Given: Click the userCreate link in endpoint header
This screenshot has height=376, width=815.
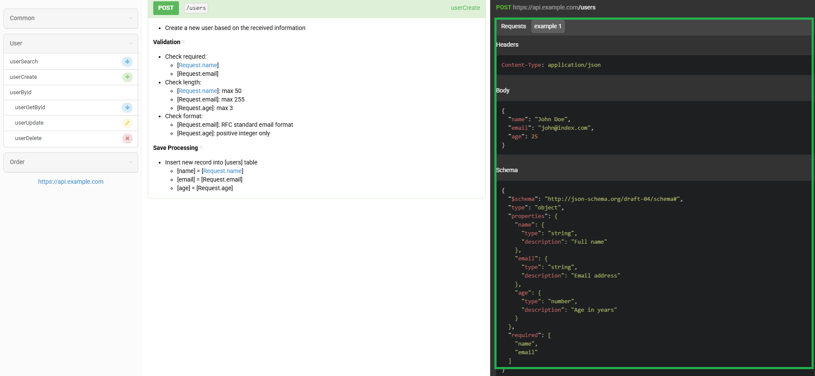Looking at the screenshot, I should [x=465, y=8].
